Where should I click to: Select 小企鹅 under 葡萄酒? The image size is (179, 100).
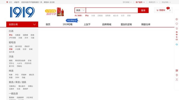[x=18, y=49]
